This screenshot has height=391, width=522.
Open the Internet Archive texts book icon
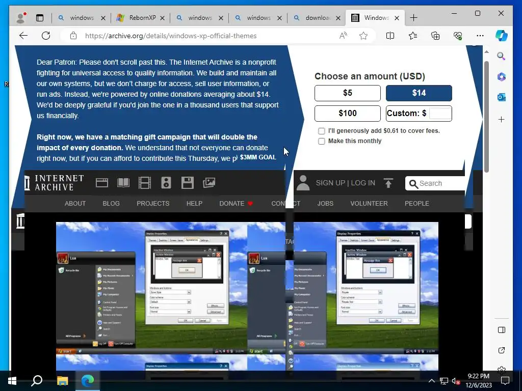tap(123, 183)
